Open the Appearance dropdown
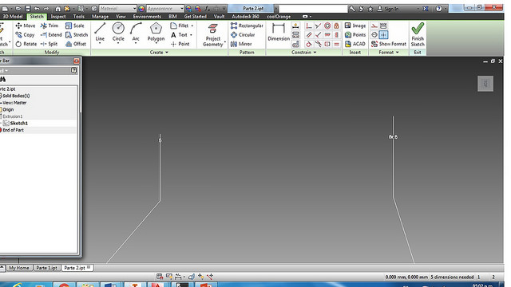The image size is (511, 287). click(165, 9)
